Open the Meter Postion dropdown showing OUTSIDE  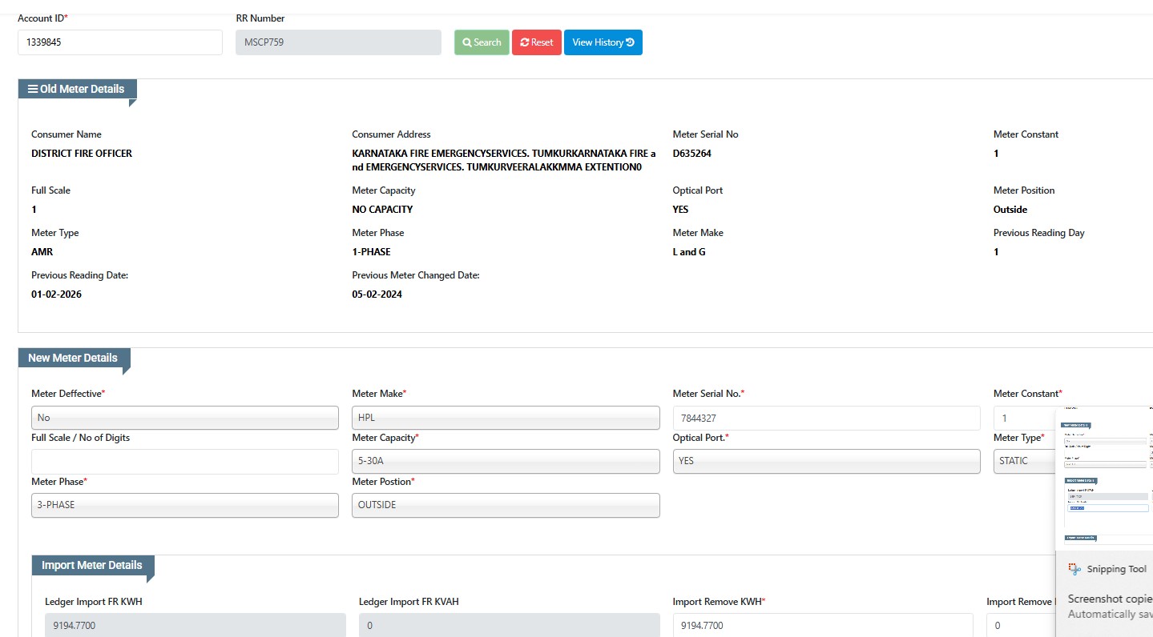tap(506, 505)
